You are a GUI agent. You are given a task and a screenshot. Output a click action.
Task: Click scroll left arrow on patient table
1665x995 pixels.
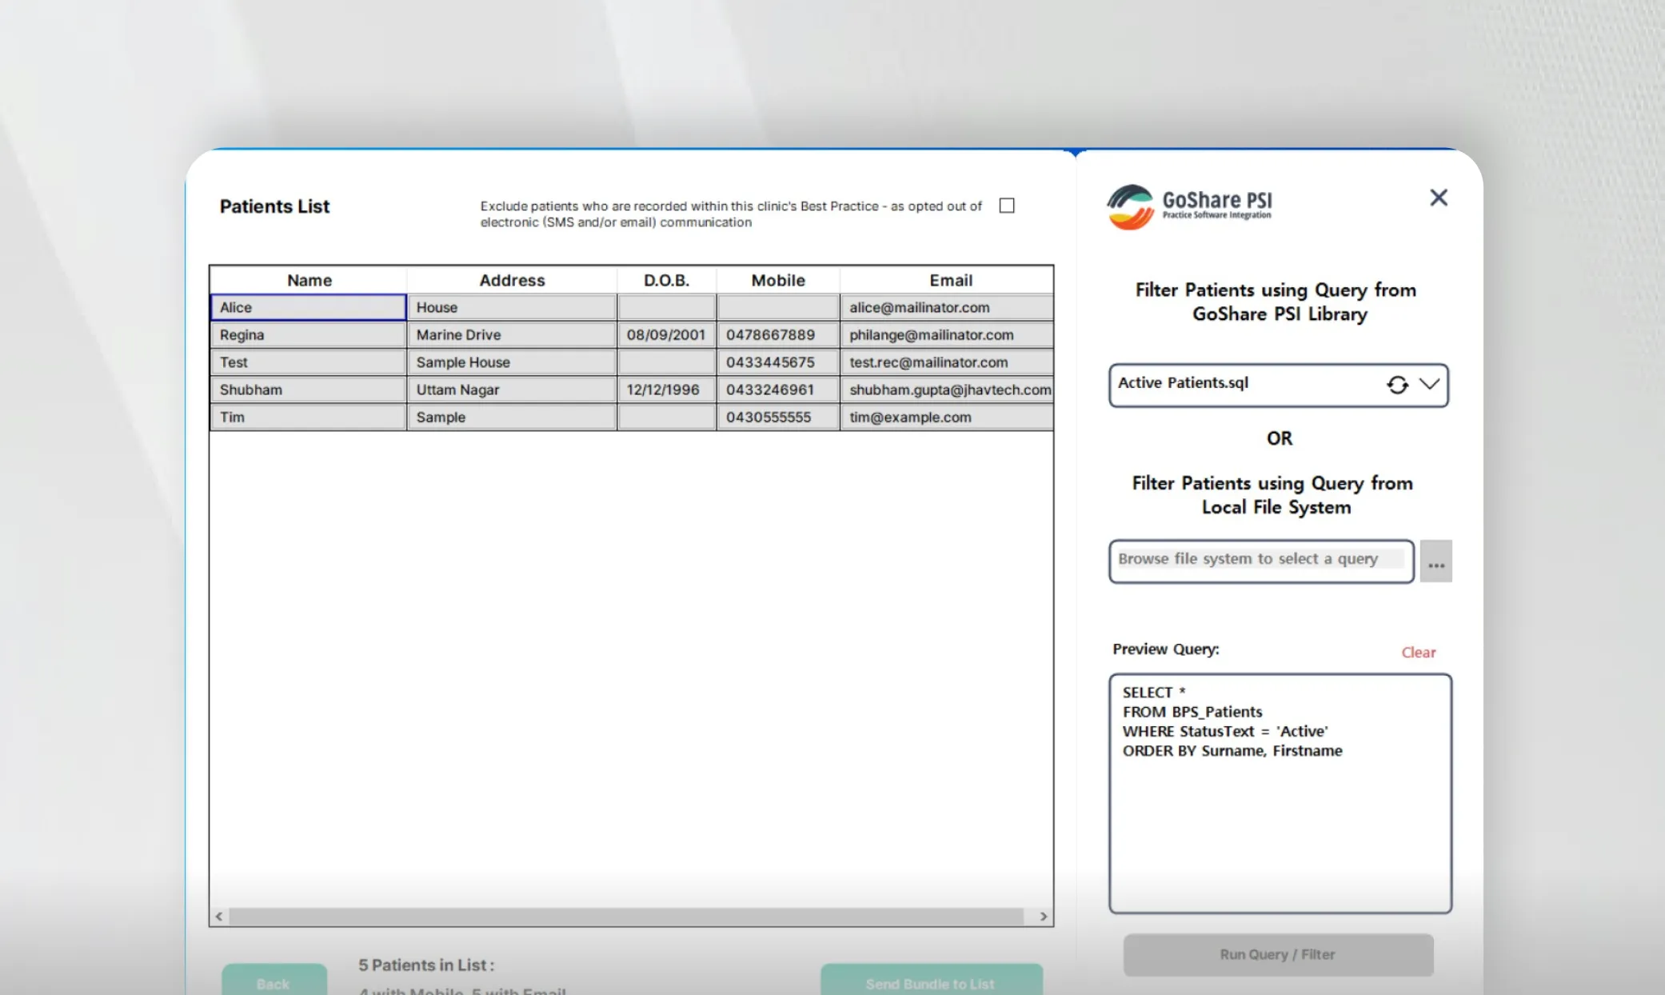click(219, 917)
